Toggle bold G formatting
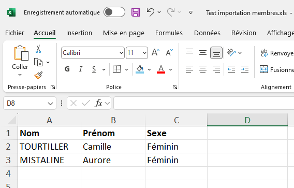Image resolution: width=294 pixels, height=188 pixels. click(67, 69)
